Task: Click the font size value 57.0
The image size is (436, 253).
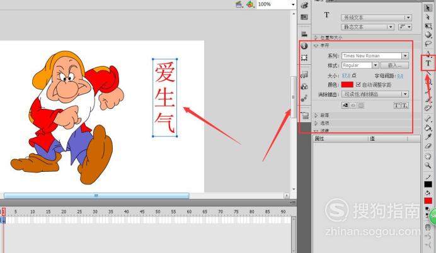Action: tap(346, 76)
